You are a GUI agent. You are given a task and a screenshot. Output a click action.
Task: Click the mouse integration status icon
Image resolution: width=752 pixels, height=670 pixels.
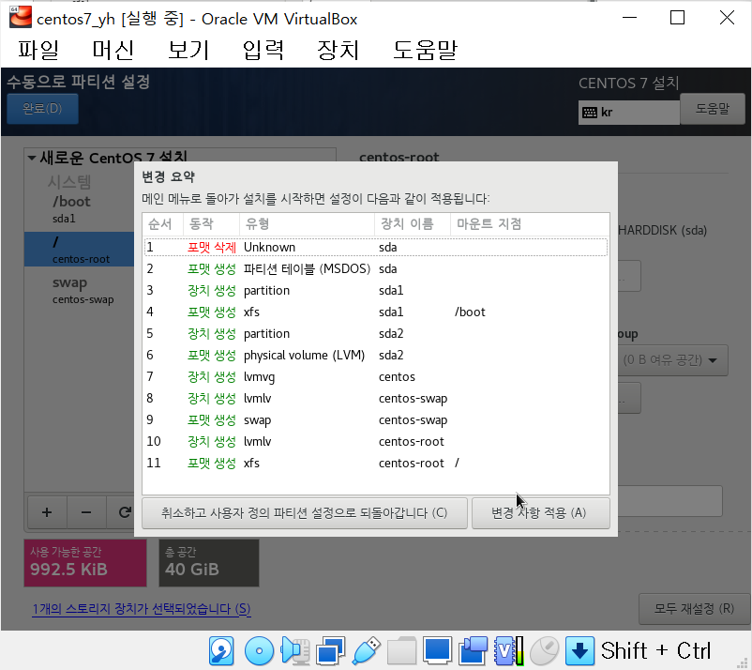point(545,651)
